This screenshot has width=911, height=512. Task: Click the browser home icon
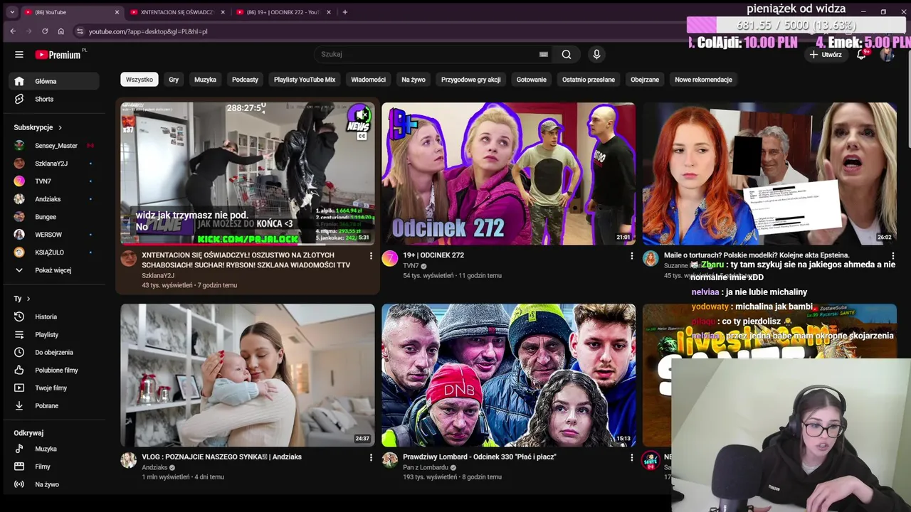click(x=61, y=31)
